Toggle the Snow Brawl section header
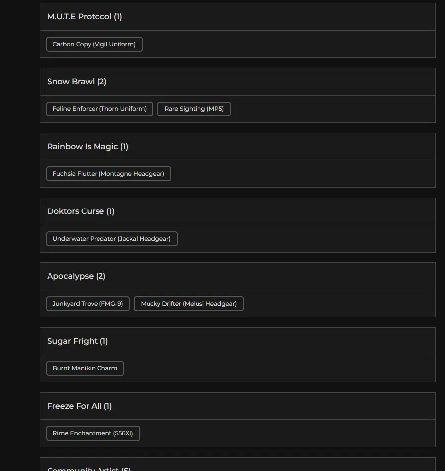This screenshot has height=471, width=445. pyautogui.click(x=71, y=82)
